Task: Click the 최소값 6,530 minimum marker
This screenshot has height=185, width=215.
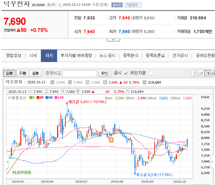Action: point(153,175)
